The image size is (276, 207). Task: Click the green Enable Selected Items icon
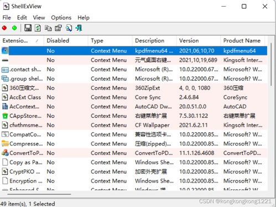coord(14,28)
